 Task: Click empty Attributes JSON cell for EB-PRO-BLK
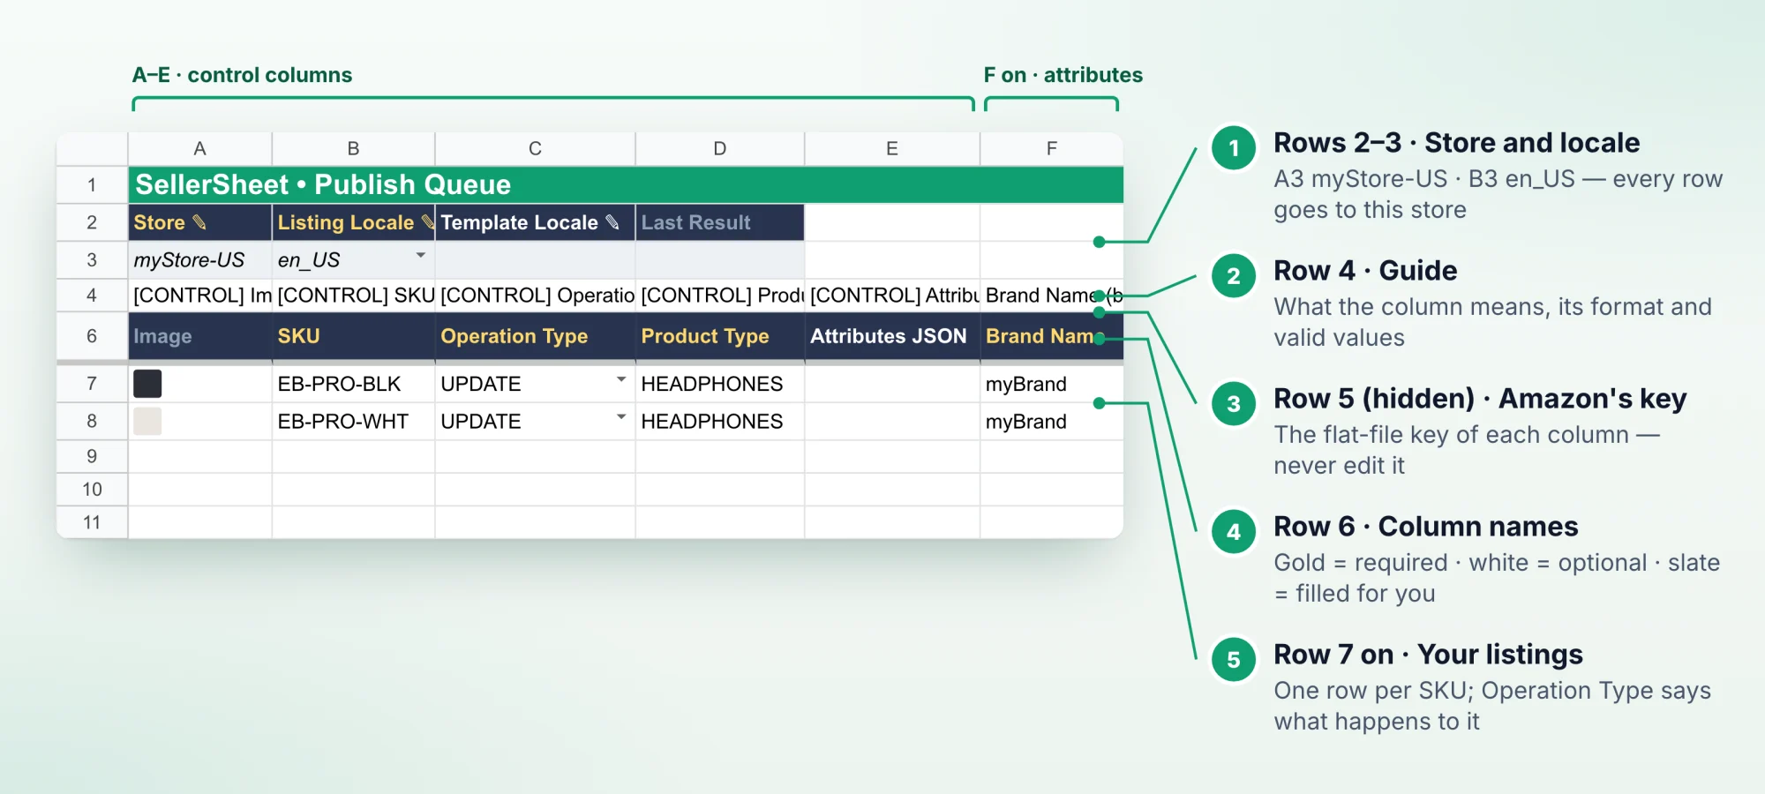click(x=892, y=384)
